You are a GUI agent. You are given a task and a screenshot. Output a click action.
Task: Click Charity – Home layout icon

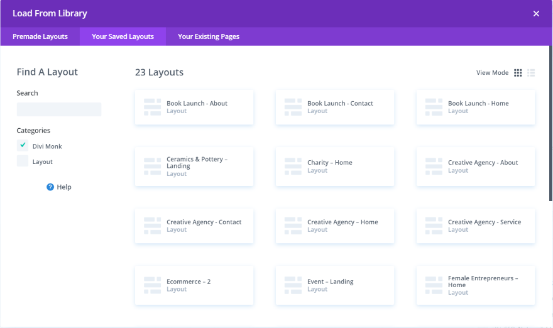tap(293, 167)
